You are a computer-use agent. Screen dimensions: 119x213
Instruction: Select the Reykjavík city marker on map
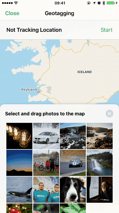click(x=38, y=92)
